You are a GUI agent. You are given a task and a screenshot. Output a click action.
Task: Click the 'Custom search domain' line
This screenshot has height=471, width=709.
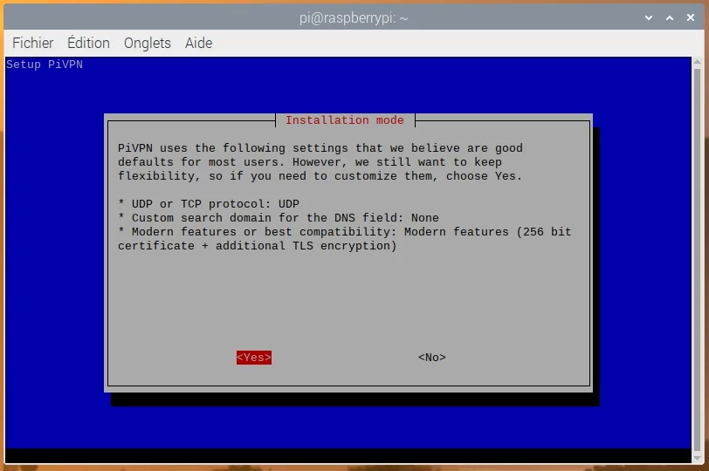point(279,218)
